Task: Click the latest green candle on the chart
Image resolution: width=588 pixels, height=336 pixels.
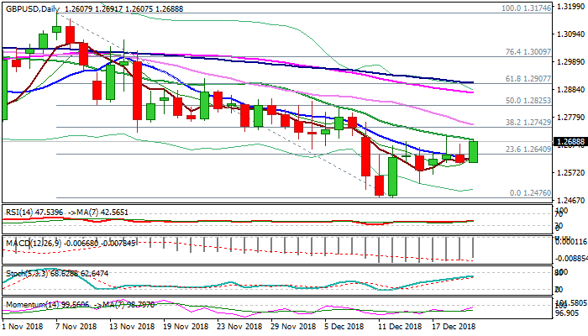Action: (x=474, y=151)
